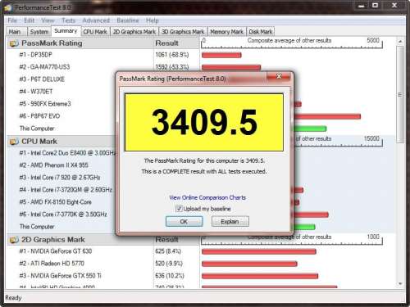Open the File menu
410x307 pixels.
pos(12,20)
